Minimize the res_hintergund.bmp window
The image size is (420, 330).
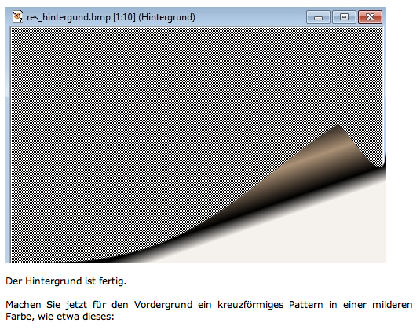pyautogui.click(x=318, y=17)
